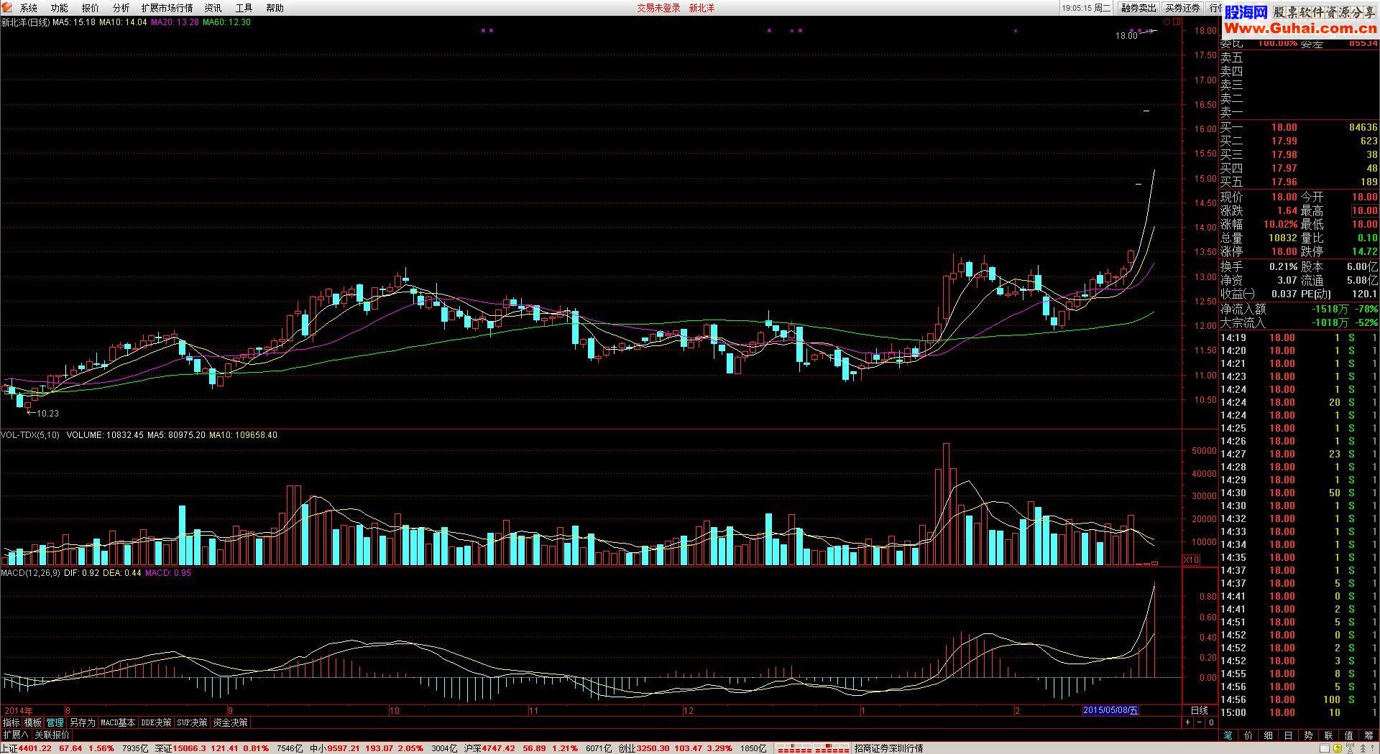Image resolution: width=1380 pixels, height=754 pixels.
Task: Switch to DDE决策 template
Action: pyautogui.click(x=157, y=722)
